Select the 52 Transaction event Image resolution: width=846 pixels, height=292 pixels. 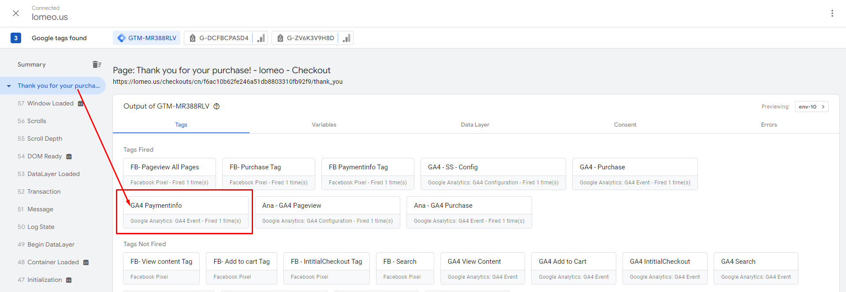coord(44,192)
